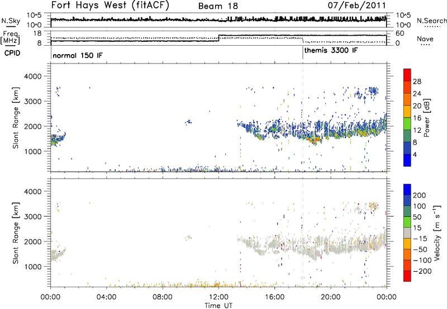The image size is (447, 309).
Task: Click the 'Power [dB]' colorbar label
Action: point(426,118)
